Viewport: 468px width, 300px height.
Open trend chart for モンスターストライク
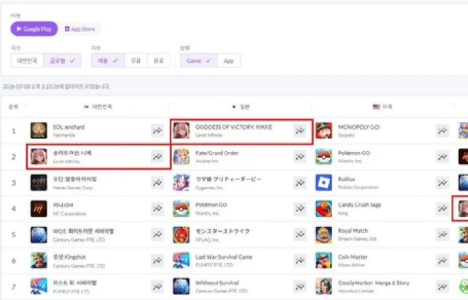(x=300, y=235)
